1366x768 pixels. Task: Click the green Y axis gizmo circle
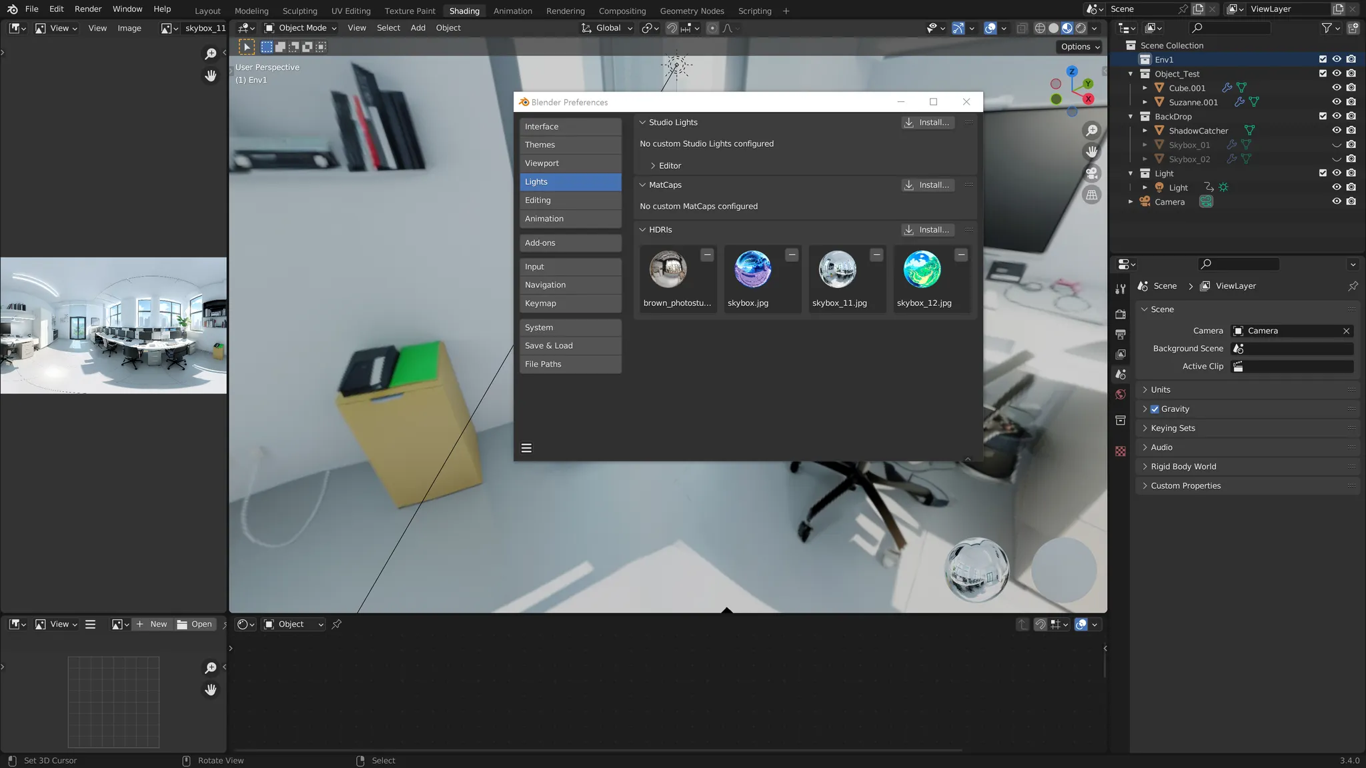coord(1088,84)
